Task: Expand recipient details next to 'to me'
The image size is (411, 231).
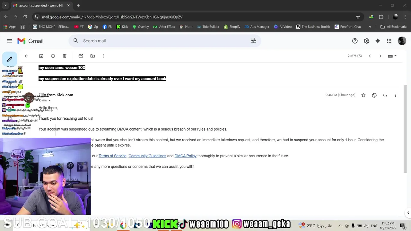Action: tap(49, 100)
